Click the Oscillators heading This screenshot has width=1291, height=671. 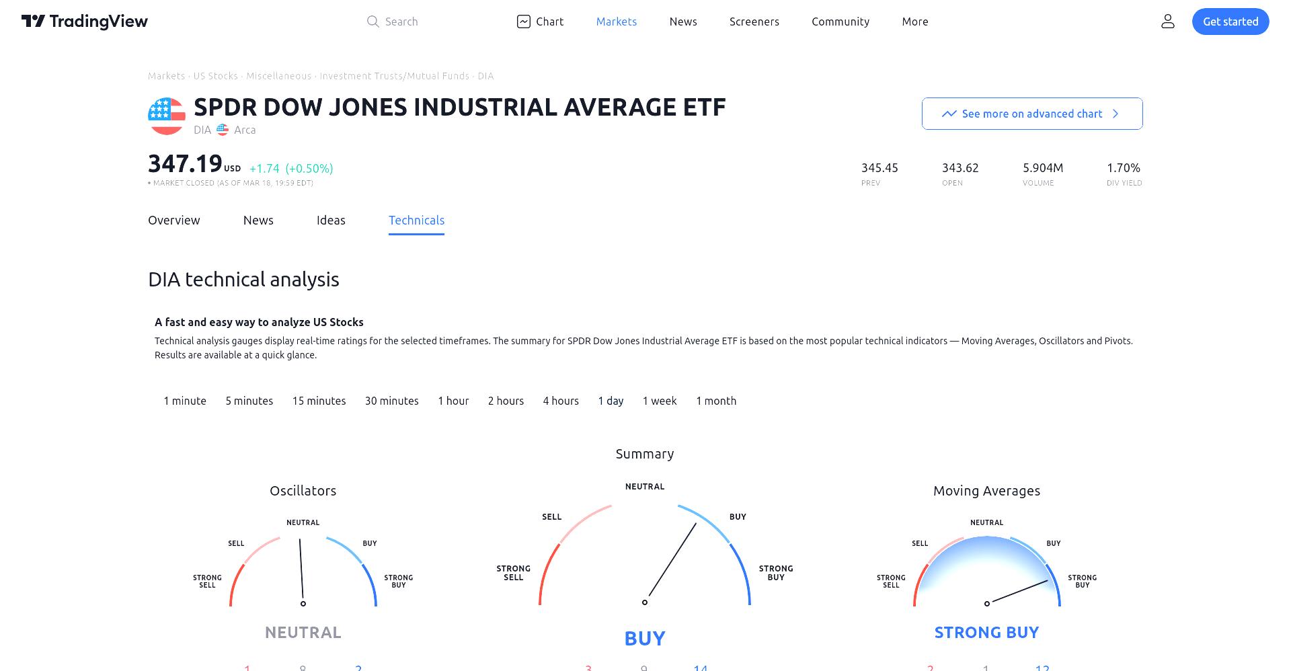pyautogui.click(x=303, y=491)
